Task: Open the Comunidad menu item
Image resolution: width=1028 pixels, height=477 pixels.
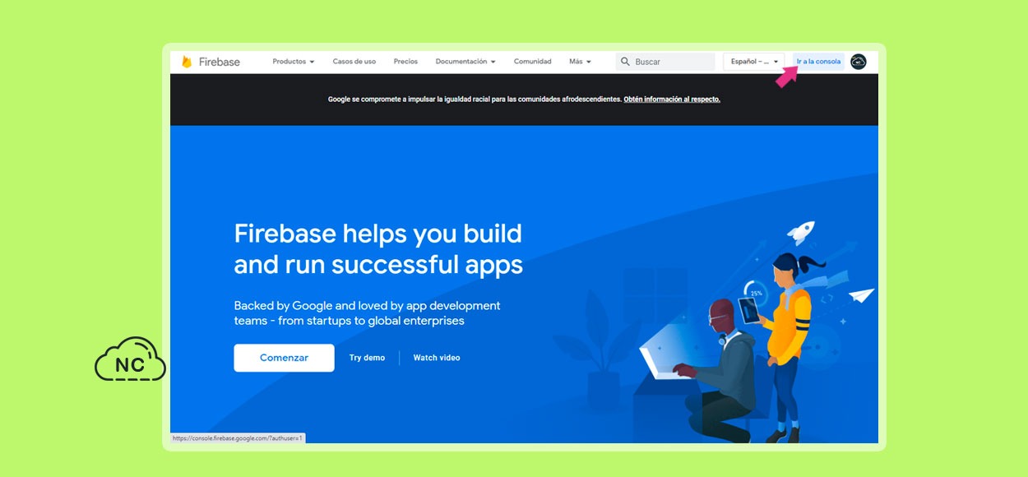Action: point(533,62)
